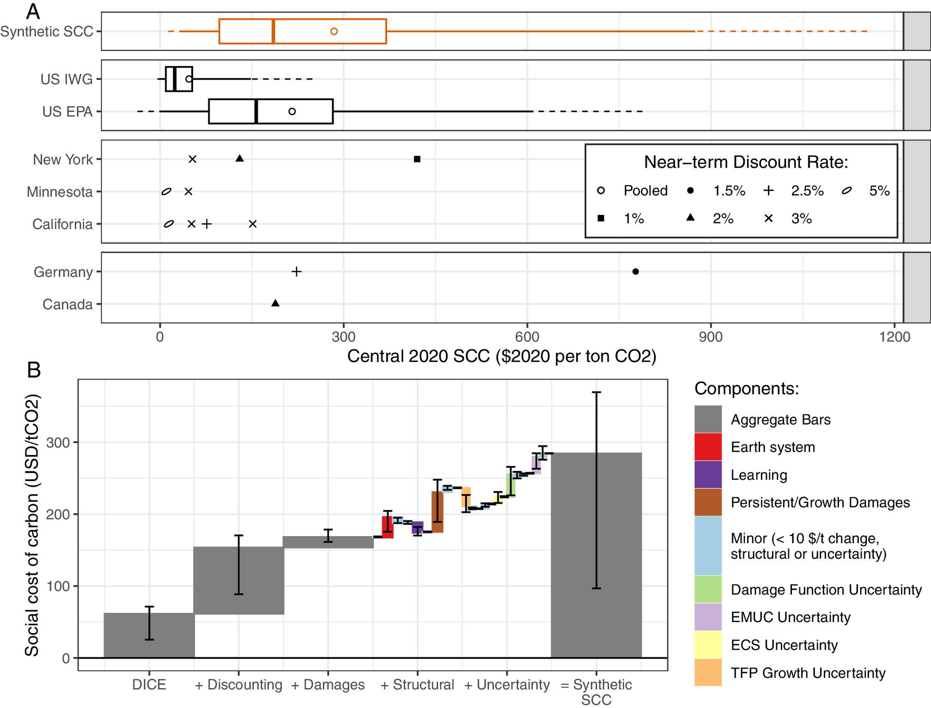This screenshot has width=931, height=708.
Task: Click the Learning purple legend swatch
Action: pos(708,475)
